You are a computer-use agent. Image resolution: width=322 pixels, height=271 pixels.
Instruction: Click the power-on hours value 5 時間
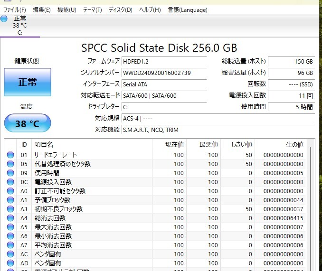click(291, 107)
